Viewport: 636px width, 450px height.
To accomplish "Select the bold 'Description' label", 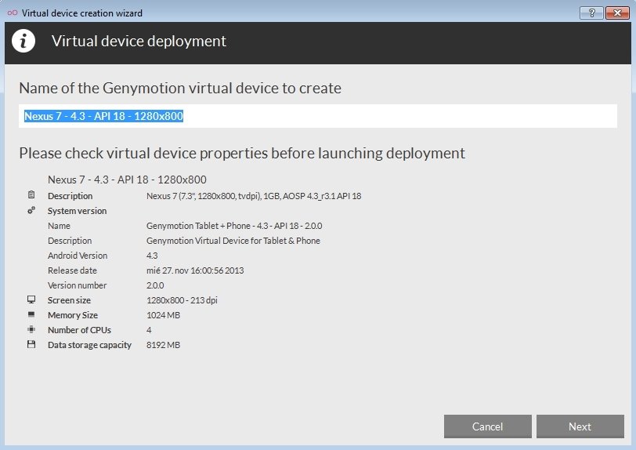I will [70, 196].
